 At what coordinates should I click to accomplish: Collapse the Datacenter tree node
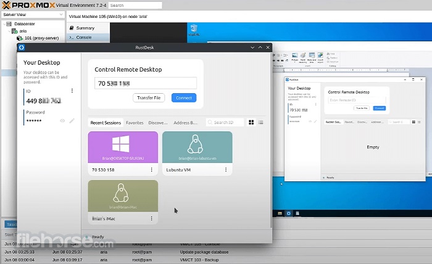4,23
